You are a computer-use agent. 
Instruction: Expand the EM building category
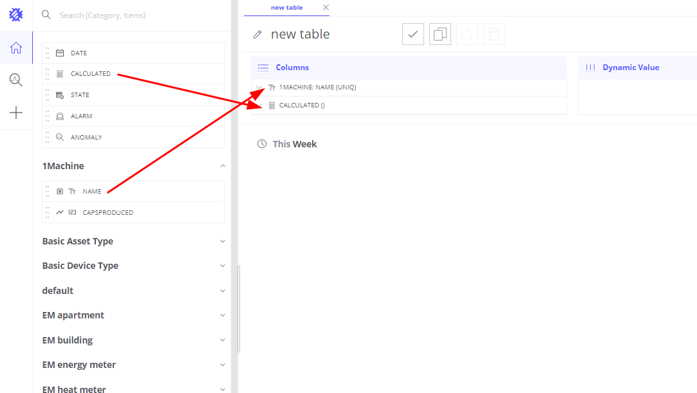pos(223,340)
